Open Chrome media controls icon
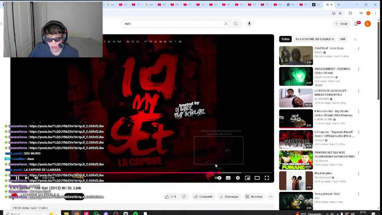This screenshot has height=215, width=382. pyautogui.click(x=361, y=13)
